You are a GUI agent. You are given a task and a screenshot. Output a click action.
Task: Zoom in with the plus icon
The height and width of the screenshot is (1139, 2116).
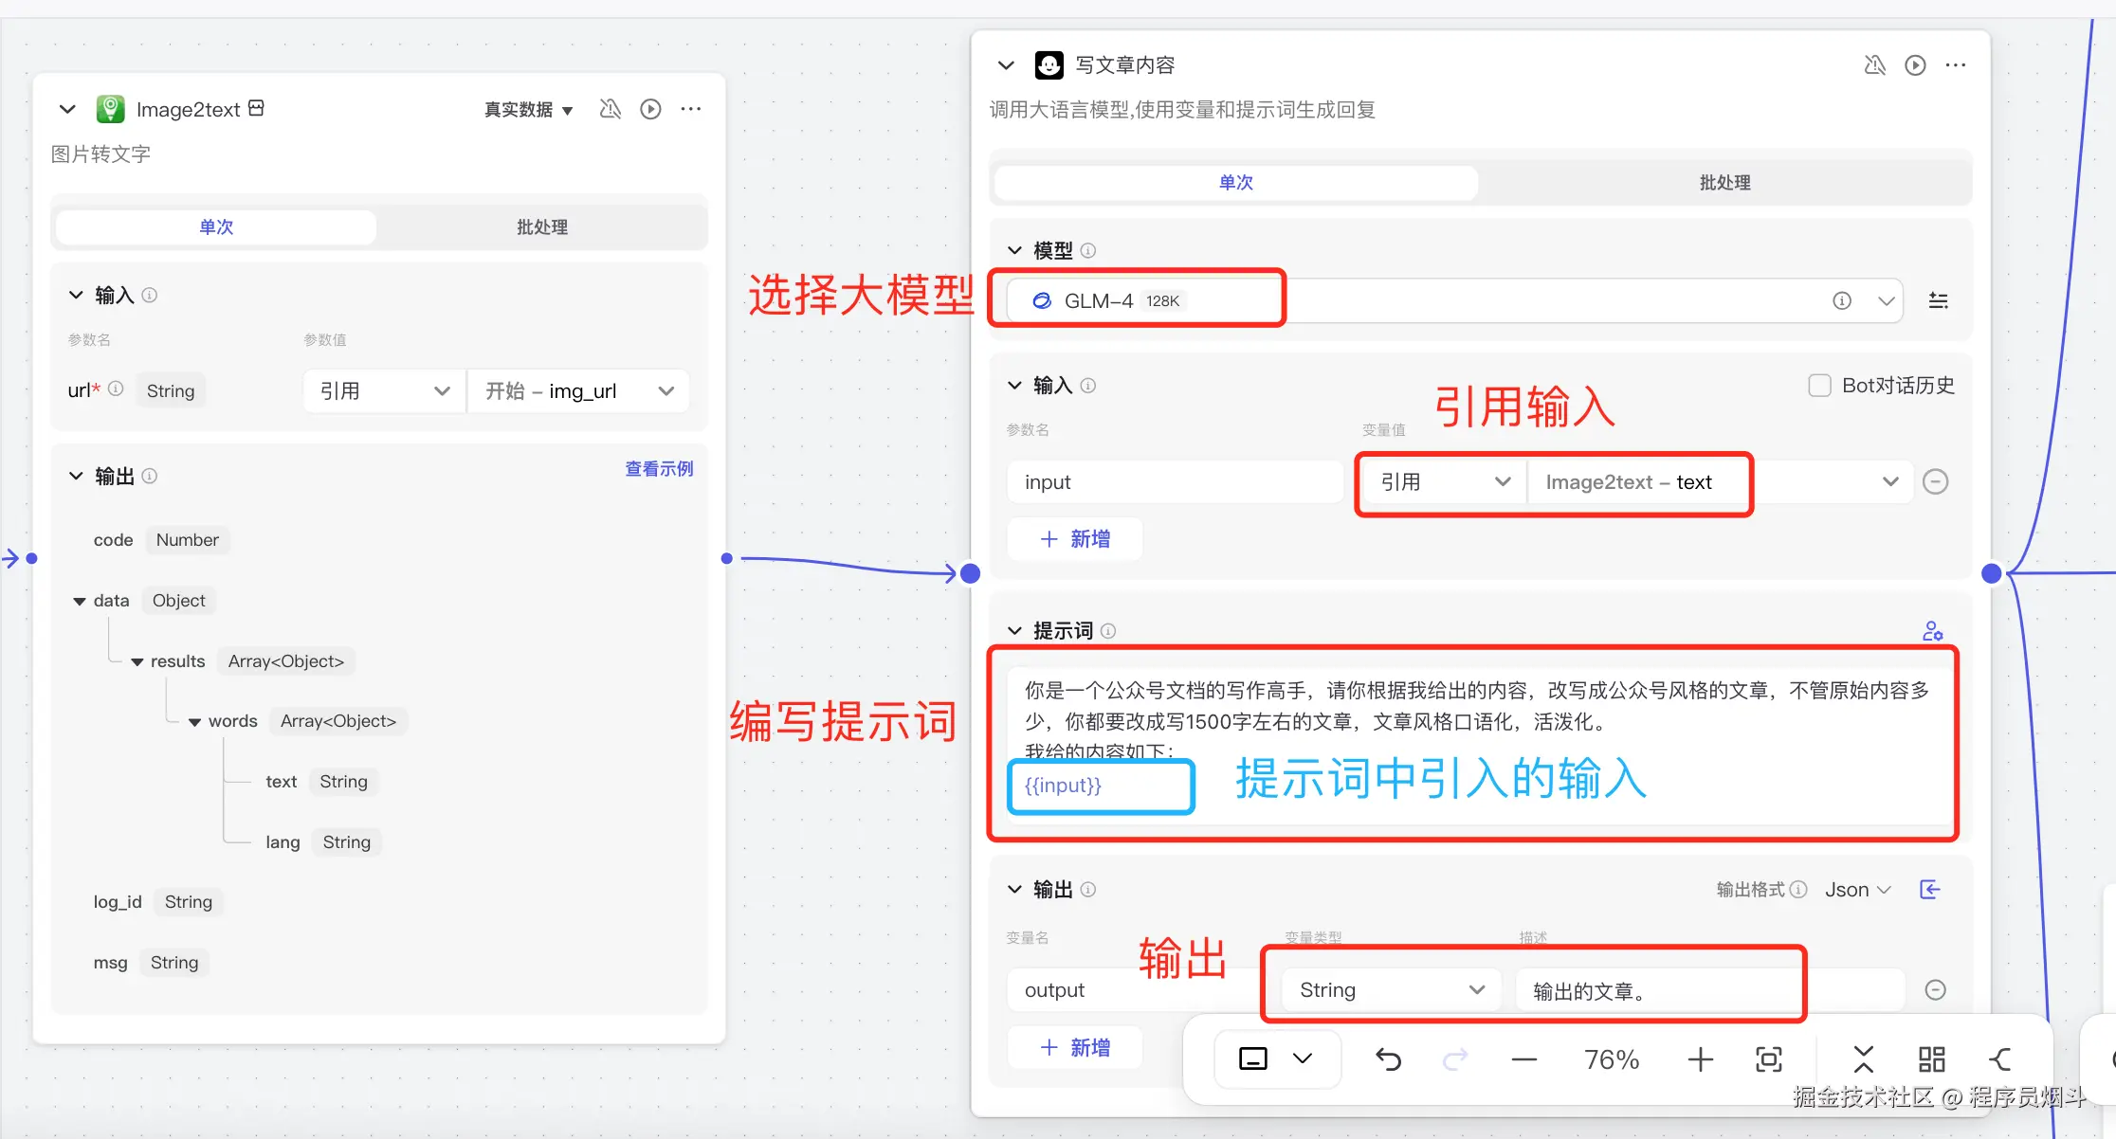(x=1700, y=1058)
